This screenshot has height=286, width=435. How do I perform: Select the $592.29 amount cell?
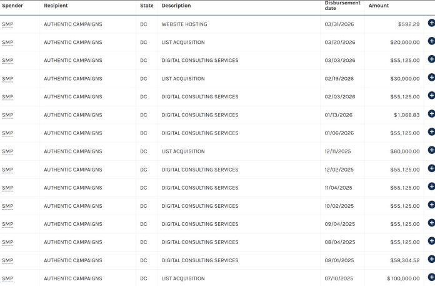tap(409, 24)
